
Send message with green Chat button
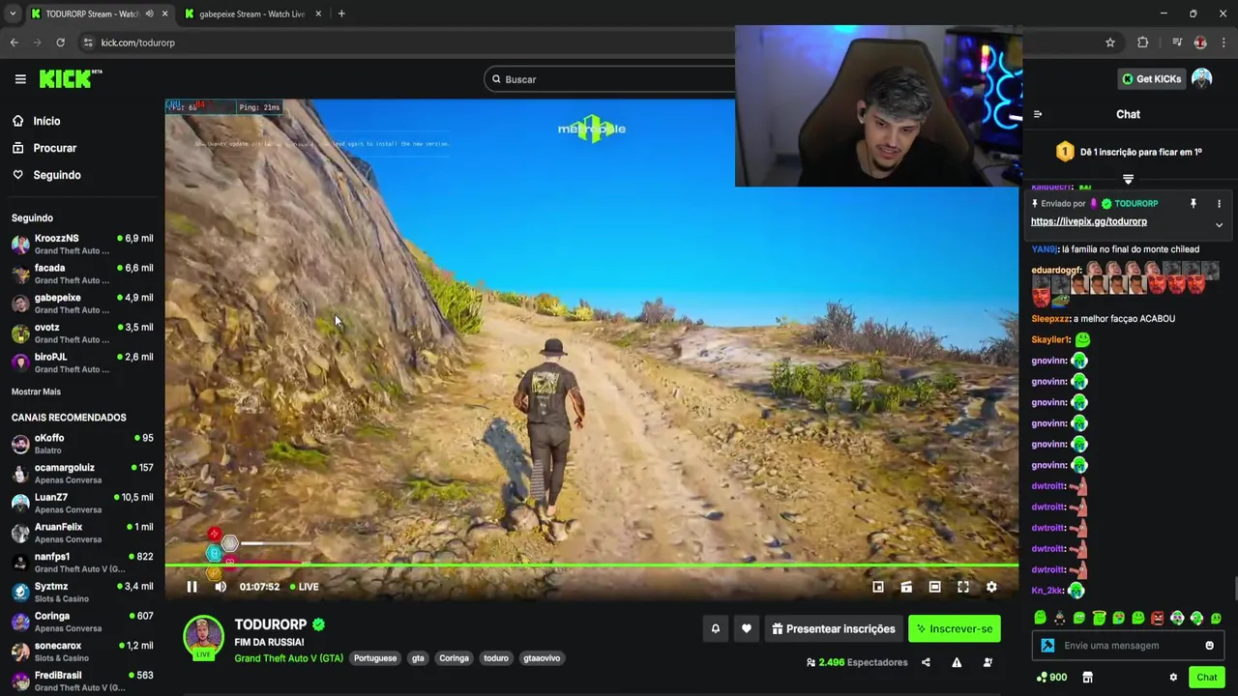coord(1206,678)
